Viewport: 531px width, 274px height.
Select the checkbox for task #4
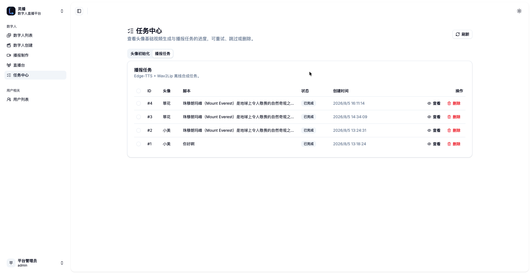[139, 103]
